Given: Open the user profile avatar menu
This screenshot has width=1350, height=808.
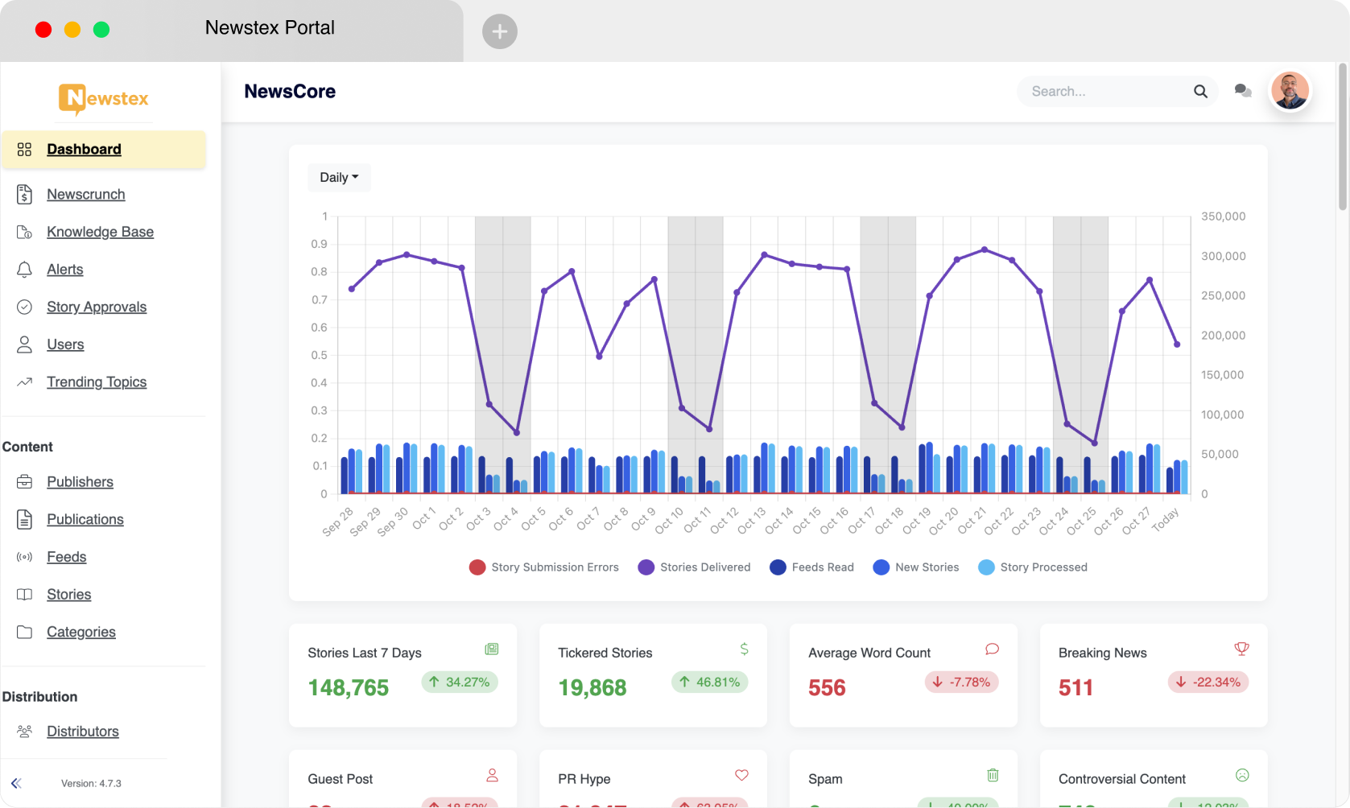Looking at the screenshot, I should [x=1290, y=91].
